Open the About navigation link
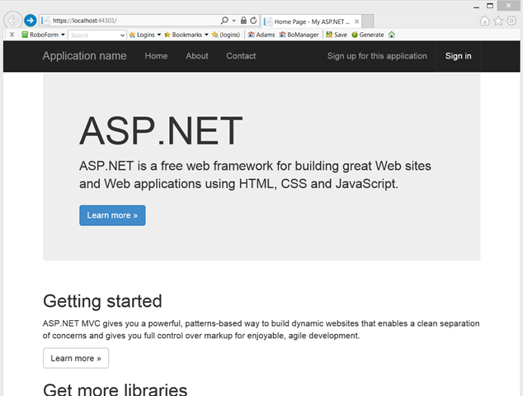Image resolution: width=523 pixels, height=396 pixels. tap(197, 56)
